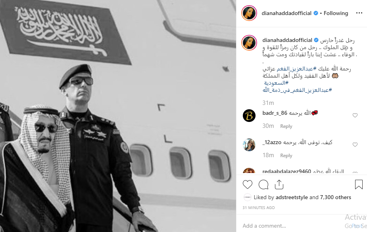The height and width of the screenshot is (232, 367).
Task: Open the dianahaddadofficial username in the header
Action: [x=286, y=13]
